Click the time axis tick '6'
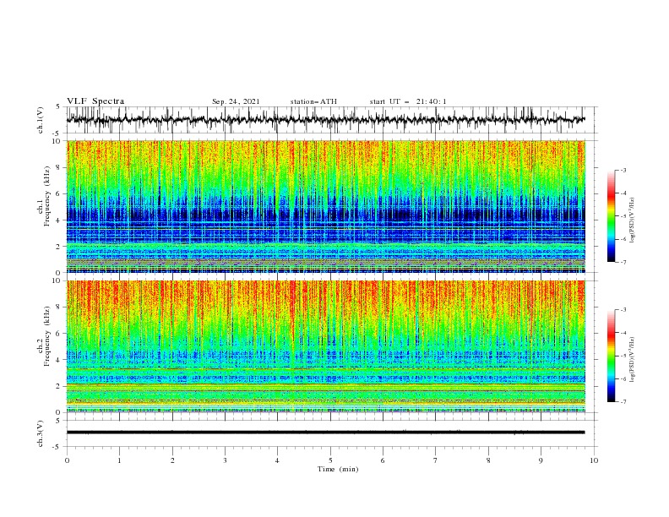Image resolution: width=669 pixels, height=517 pixels. point(383,460)
